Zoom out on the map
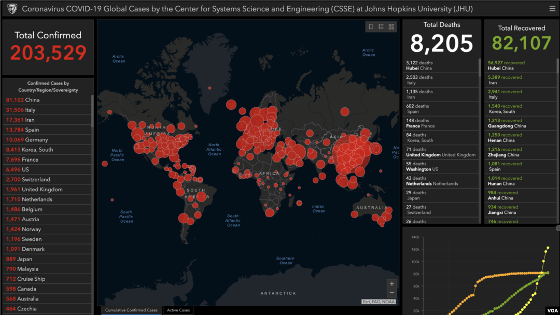Image resolution: width=560 pixels, height=315 pixels. (392, 293)
